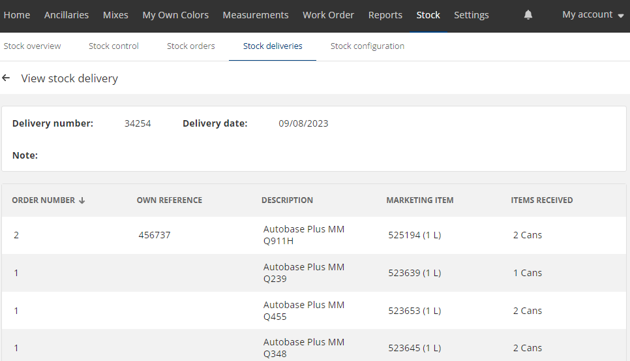Viewport: 630px width, 361px height.
Task: Open Settings in the top bar
Action: point(471,15)
